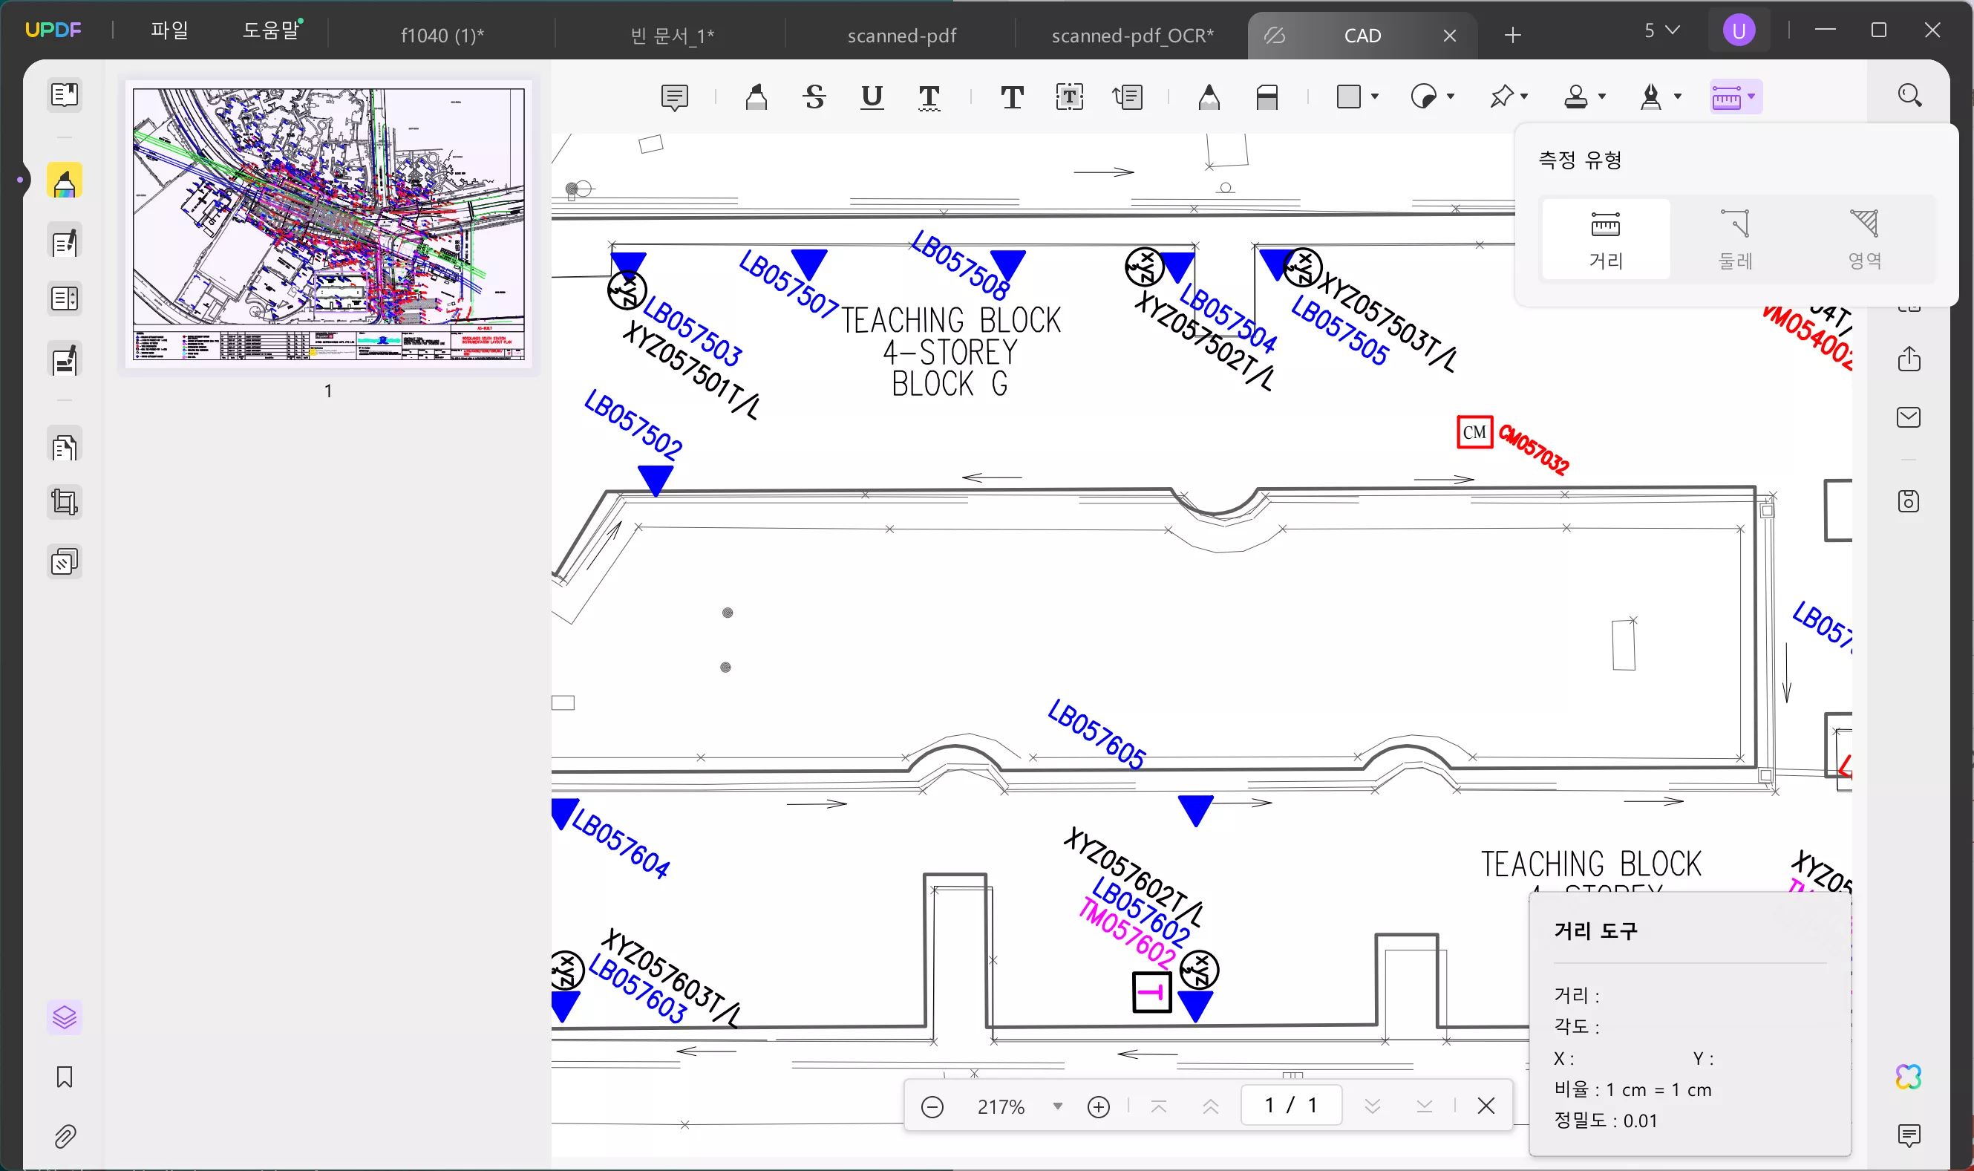Click the 정밀도 : 0.01 text
Image resolution: width=1974 pixels, height=1171 pixels.
[1606, 1121]
